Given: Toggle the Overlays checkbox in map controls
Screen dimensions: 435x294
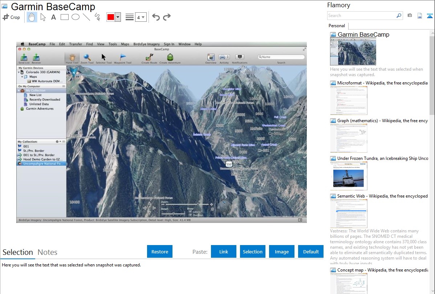Looking at the screenshot, I should 190,215.
